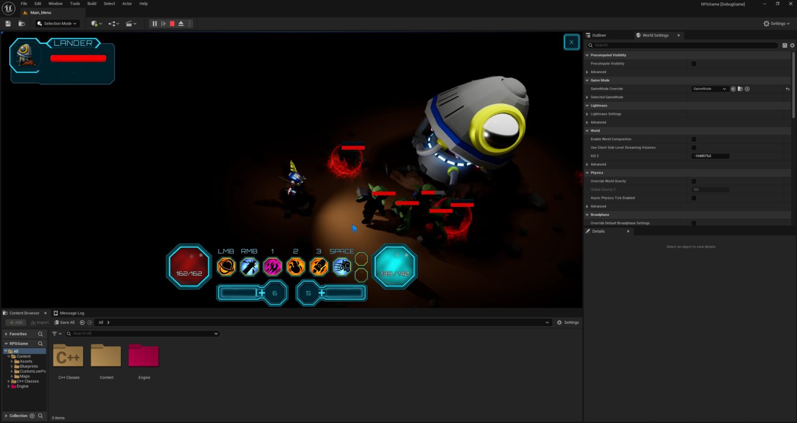Viewport: 797px width, 423px height.
Task: Open the cinematics clapperboard icon
Action: point(131,23)
